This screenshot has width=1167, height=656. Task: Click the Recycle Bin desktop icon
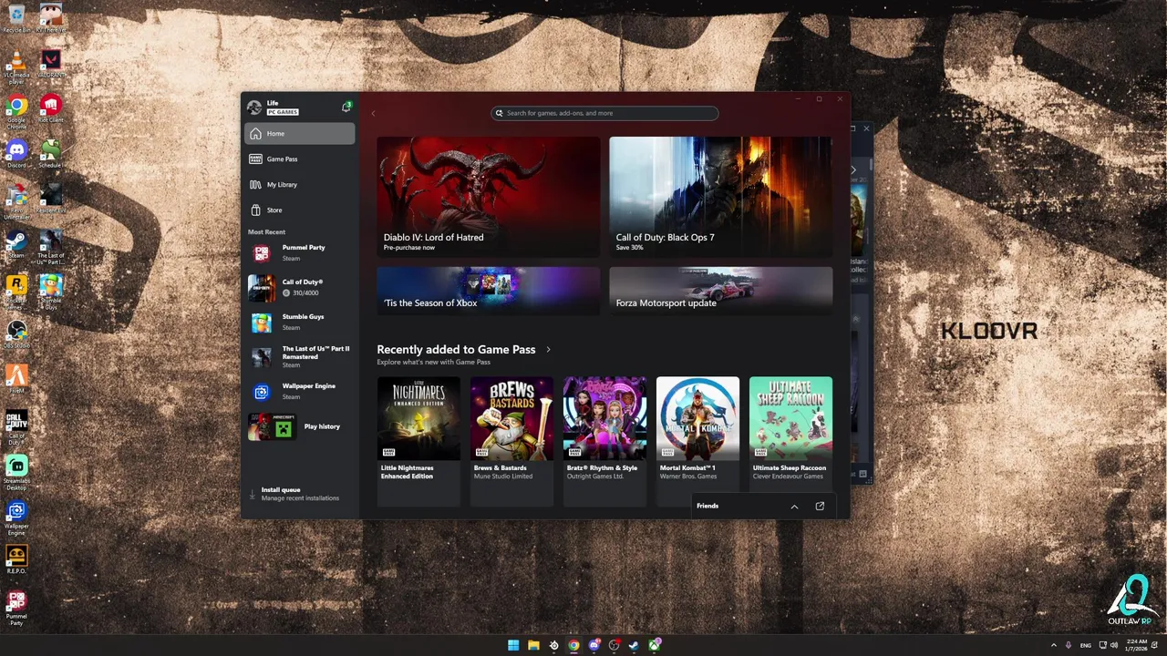(16, 18)
